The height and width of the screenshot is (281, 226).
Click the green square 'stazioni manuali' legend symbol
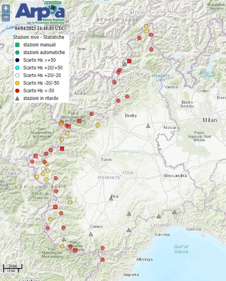[x=17, y=45]
